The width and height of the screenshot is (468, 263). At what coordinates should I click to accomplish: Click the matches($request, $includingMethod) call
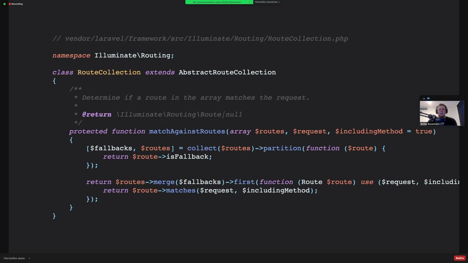pos(240,190)
